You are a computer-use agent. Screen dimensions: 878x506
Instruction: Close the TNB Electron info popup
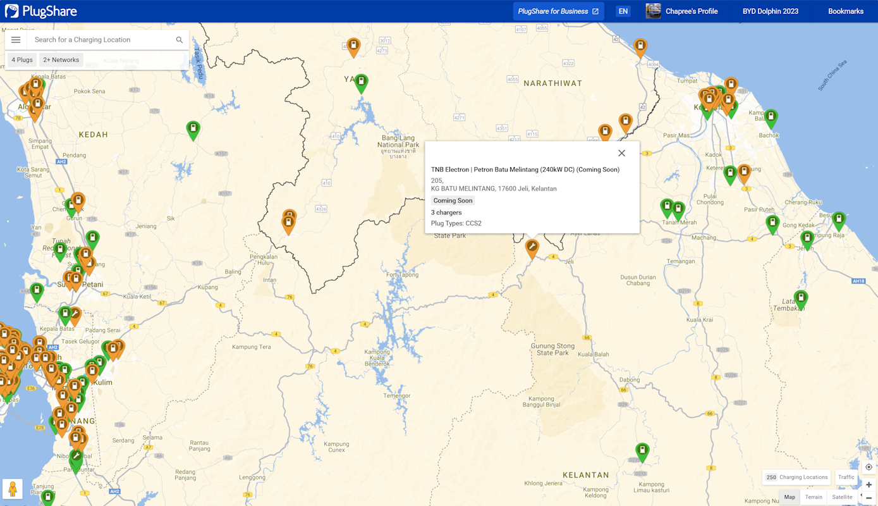621,153
